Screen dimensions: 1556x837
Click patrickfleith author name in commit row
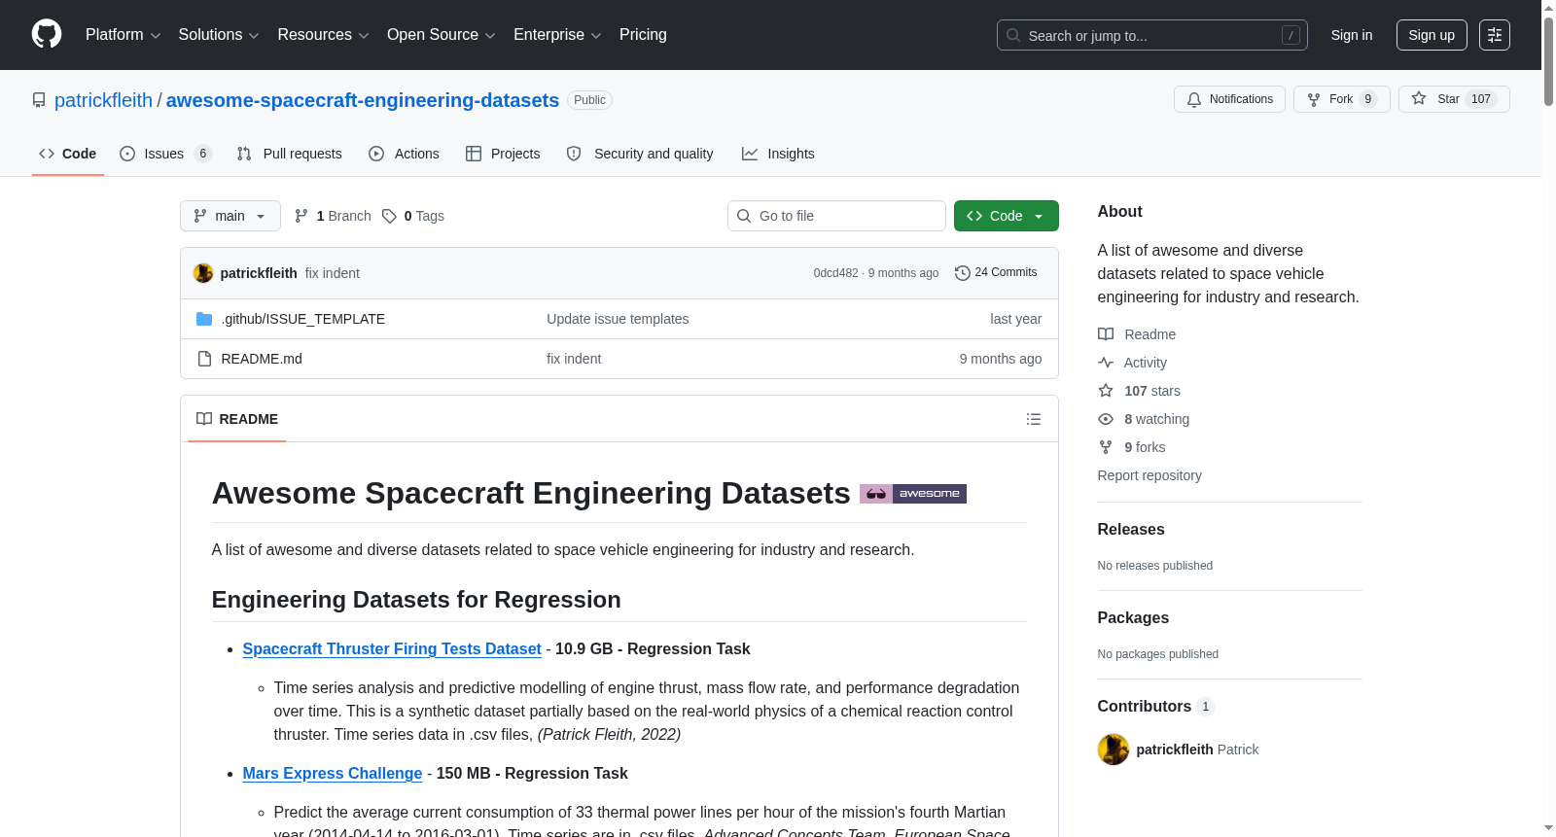point(259,273)
